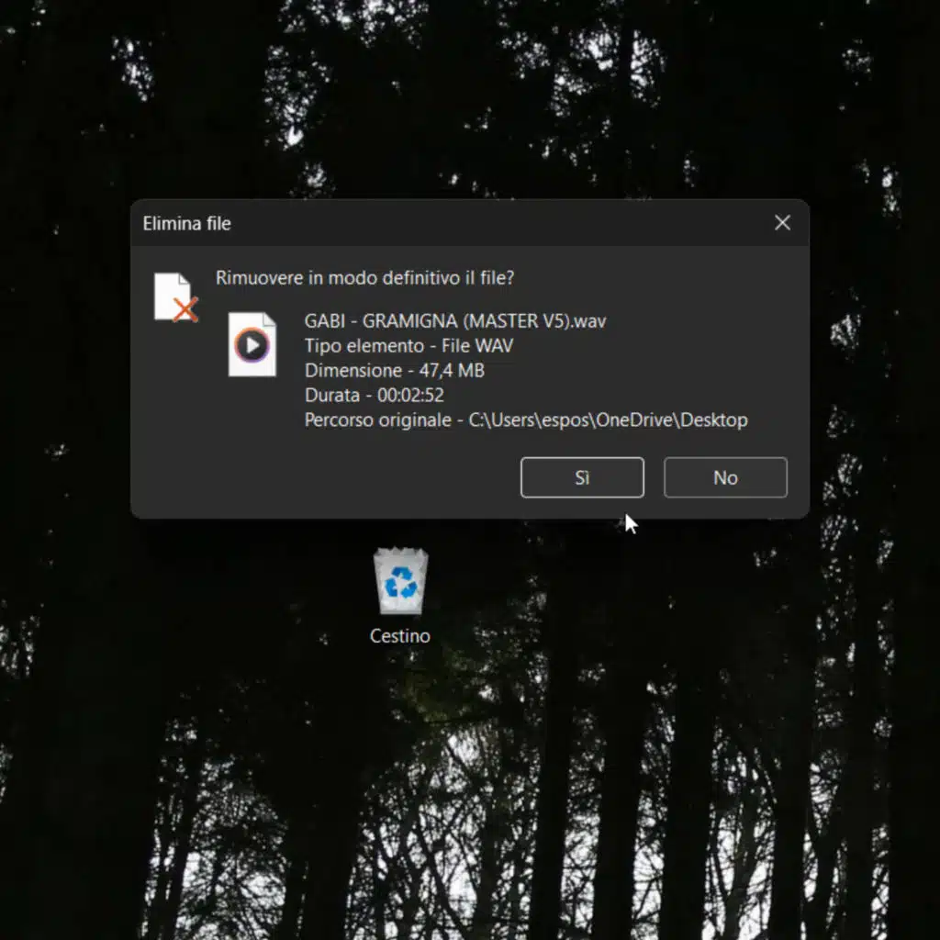Click the 'Elimina file' title text
The height and width of the screenshot is (940, 940).
pos(186,223)
